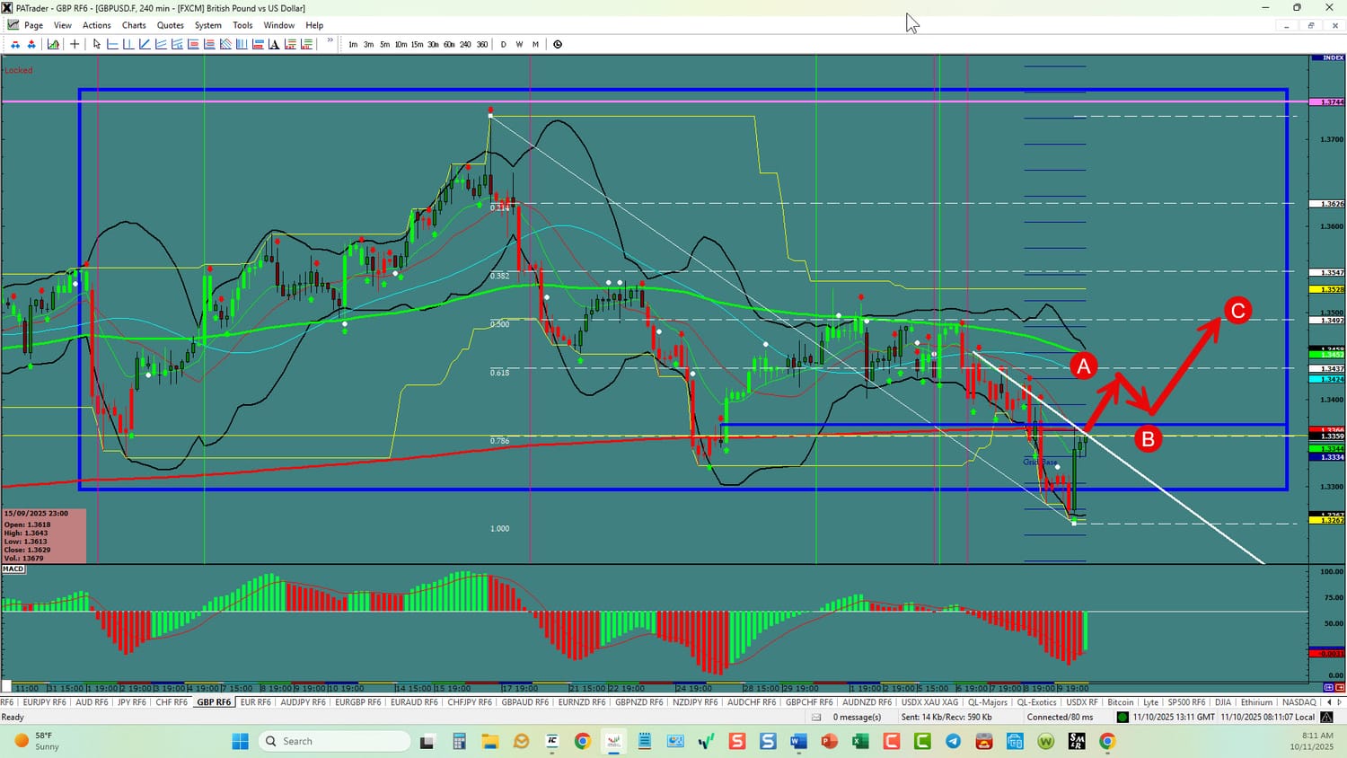The width and height of the screenshot is (1347, 758).
Task: Open the Bitcoin tab
Action: (x=1120, y=702)
